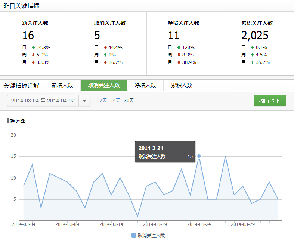The image size is (294, 242).
Task: Click the 2014-03-09 x-axis label
Action: pyautogui.click(x=67, y=224)
